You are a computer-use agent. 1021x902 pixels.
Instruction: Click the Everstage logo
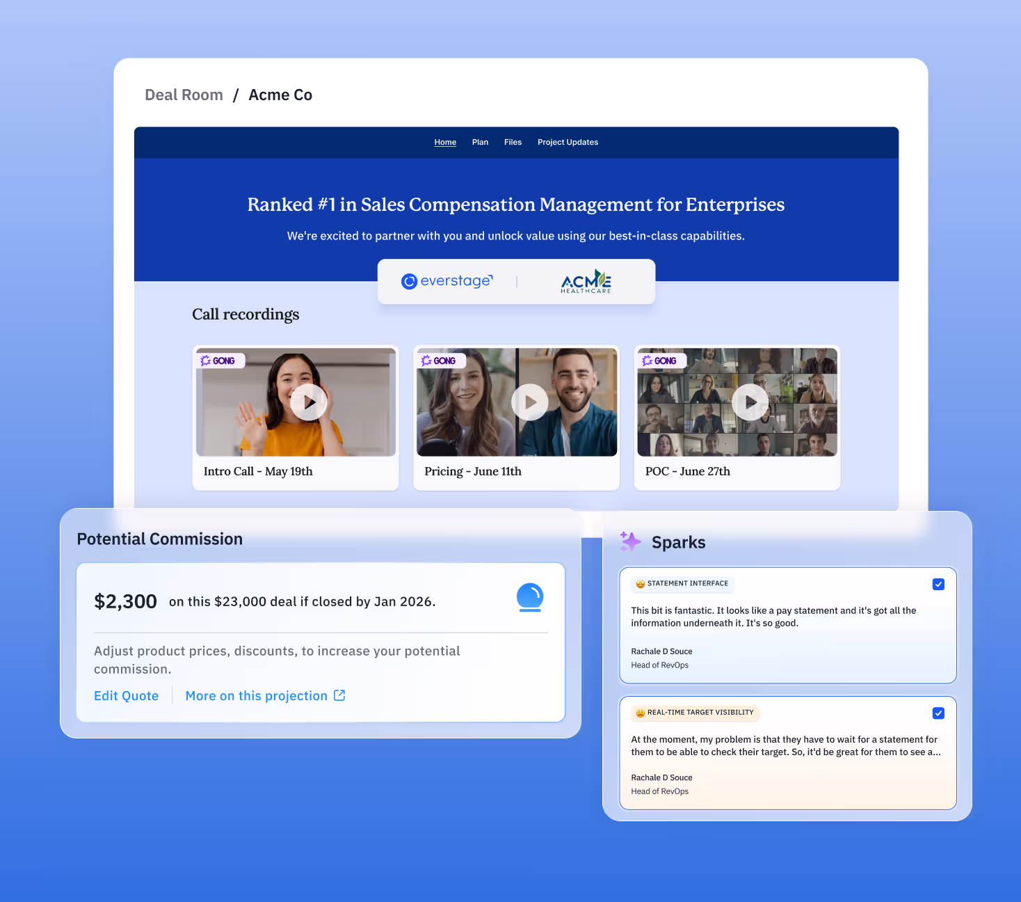(x=449, y=280)
